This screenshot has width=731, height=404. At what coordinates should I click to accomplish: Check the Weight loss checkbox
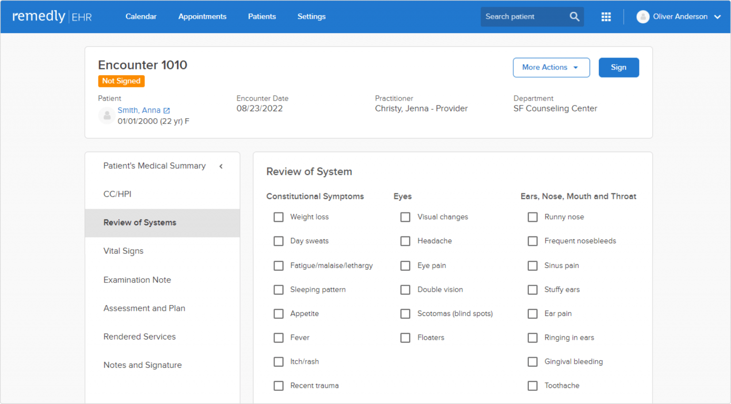(278, 217)
